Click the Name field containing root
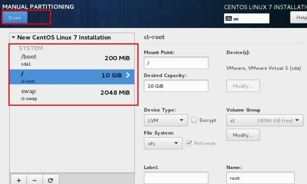The width and height of the screenshot is (307, 184). point(260,178)
